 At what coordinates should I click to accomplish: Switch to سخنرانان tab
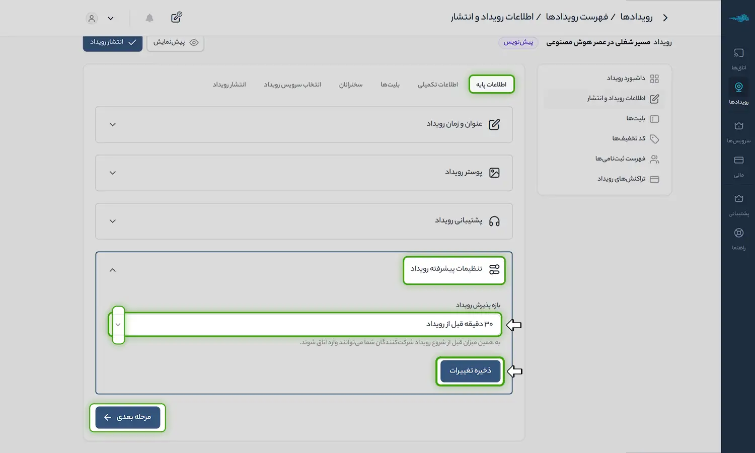(350, 85)
